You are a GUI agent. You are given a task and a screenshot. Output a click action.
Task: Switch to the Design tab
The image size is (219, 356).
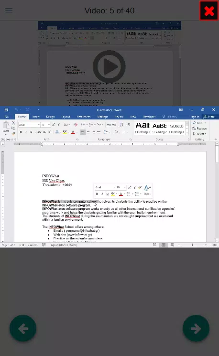coord(50,117)
